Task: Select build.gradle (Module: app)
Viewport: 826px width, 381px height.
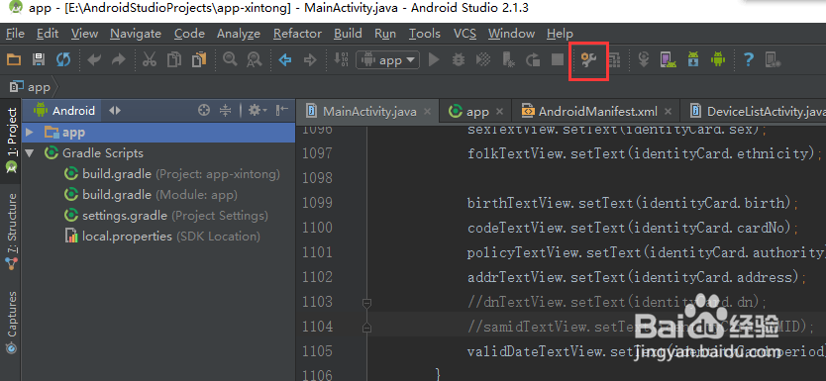Action: [151, 195]
